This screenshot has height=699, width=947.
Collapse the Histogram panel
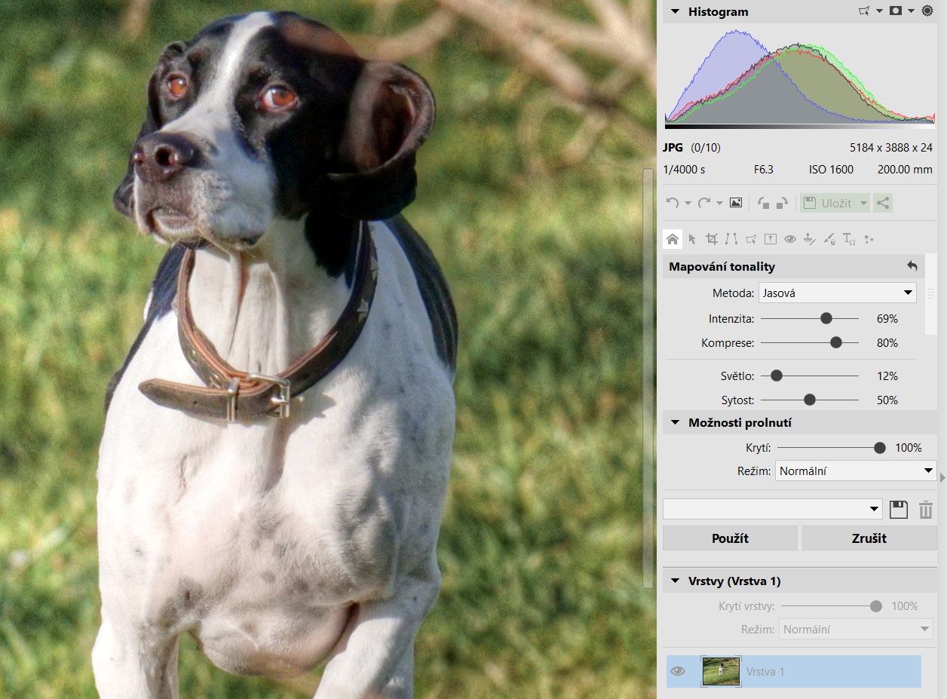pyautogui.click(x=675, y=11)
